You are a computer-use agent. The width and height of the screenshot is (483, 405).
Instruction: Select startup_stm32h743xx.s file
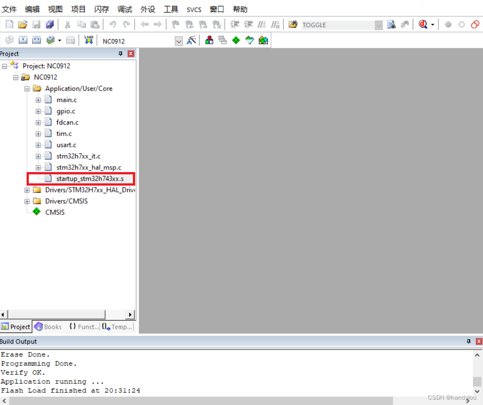pos(90,179)
